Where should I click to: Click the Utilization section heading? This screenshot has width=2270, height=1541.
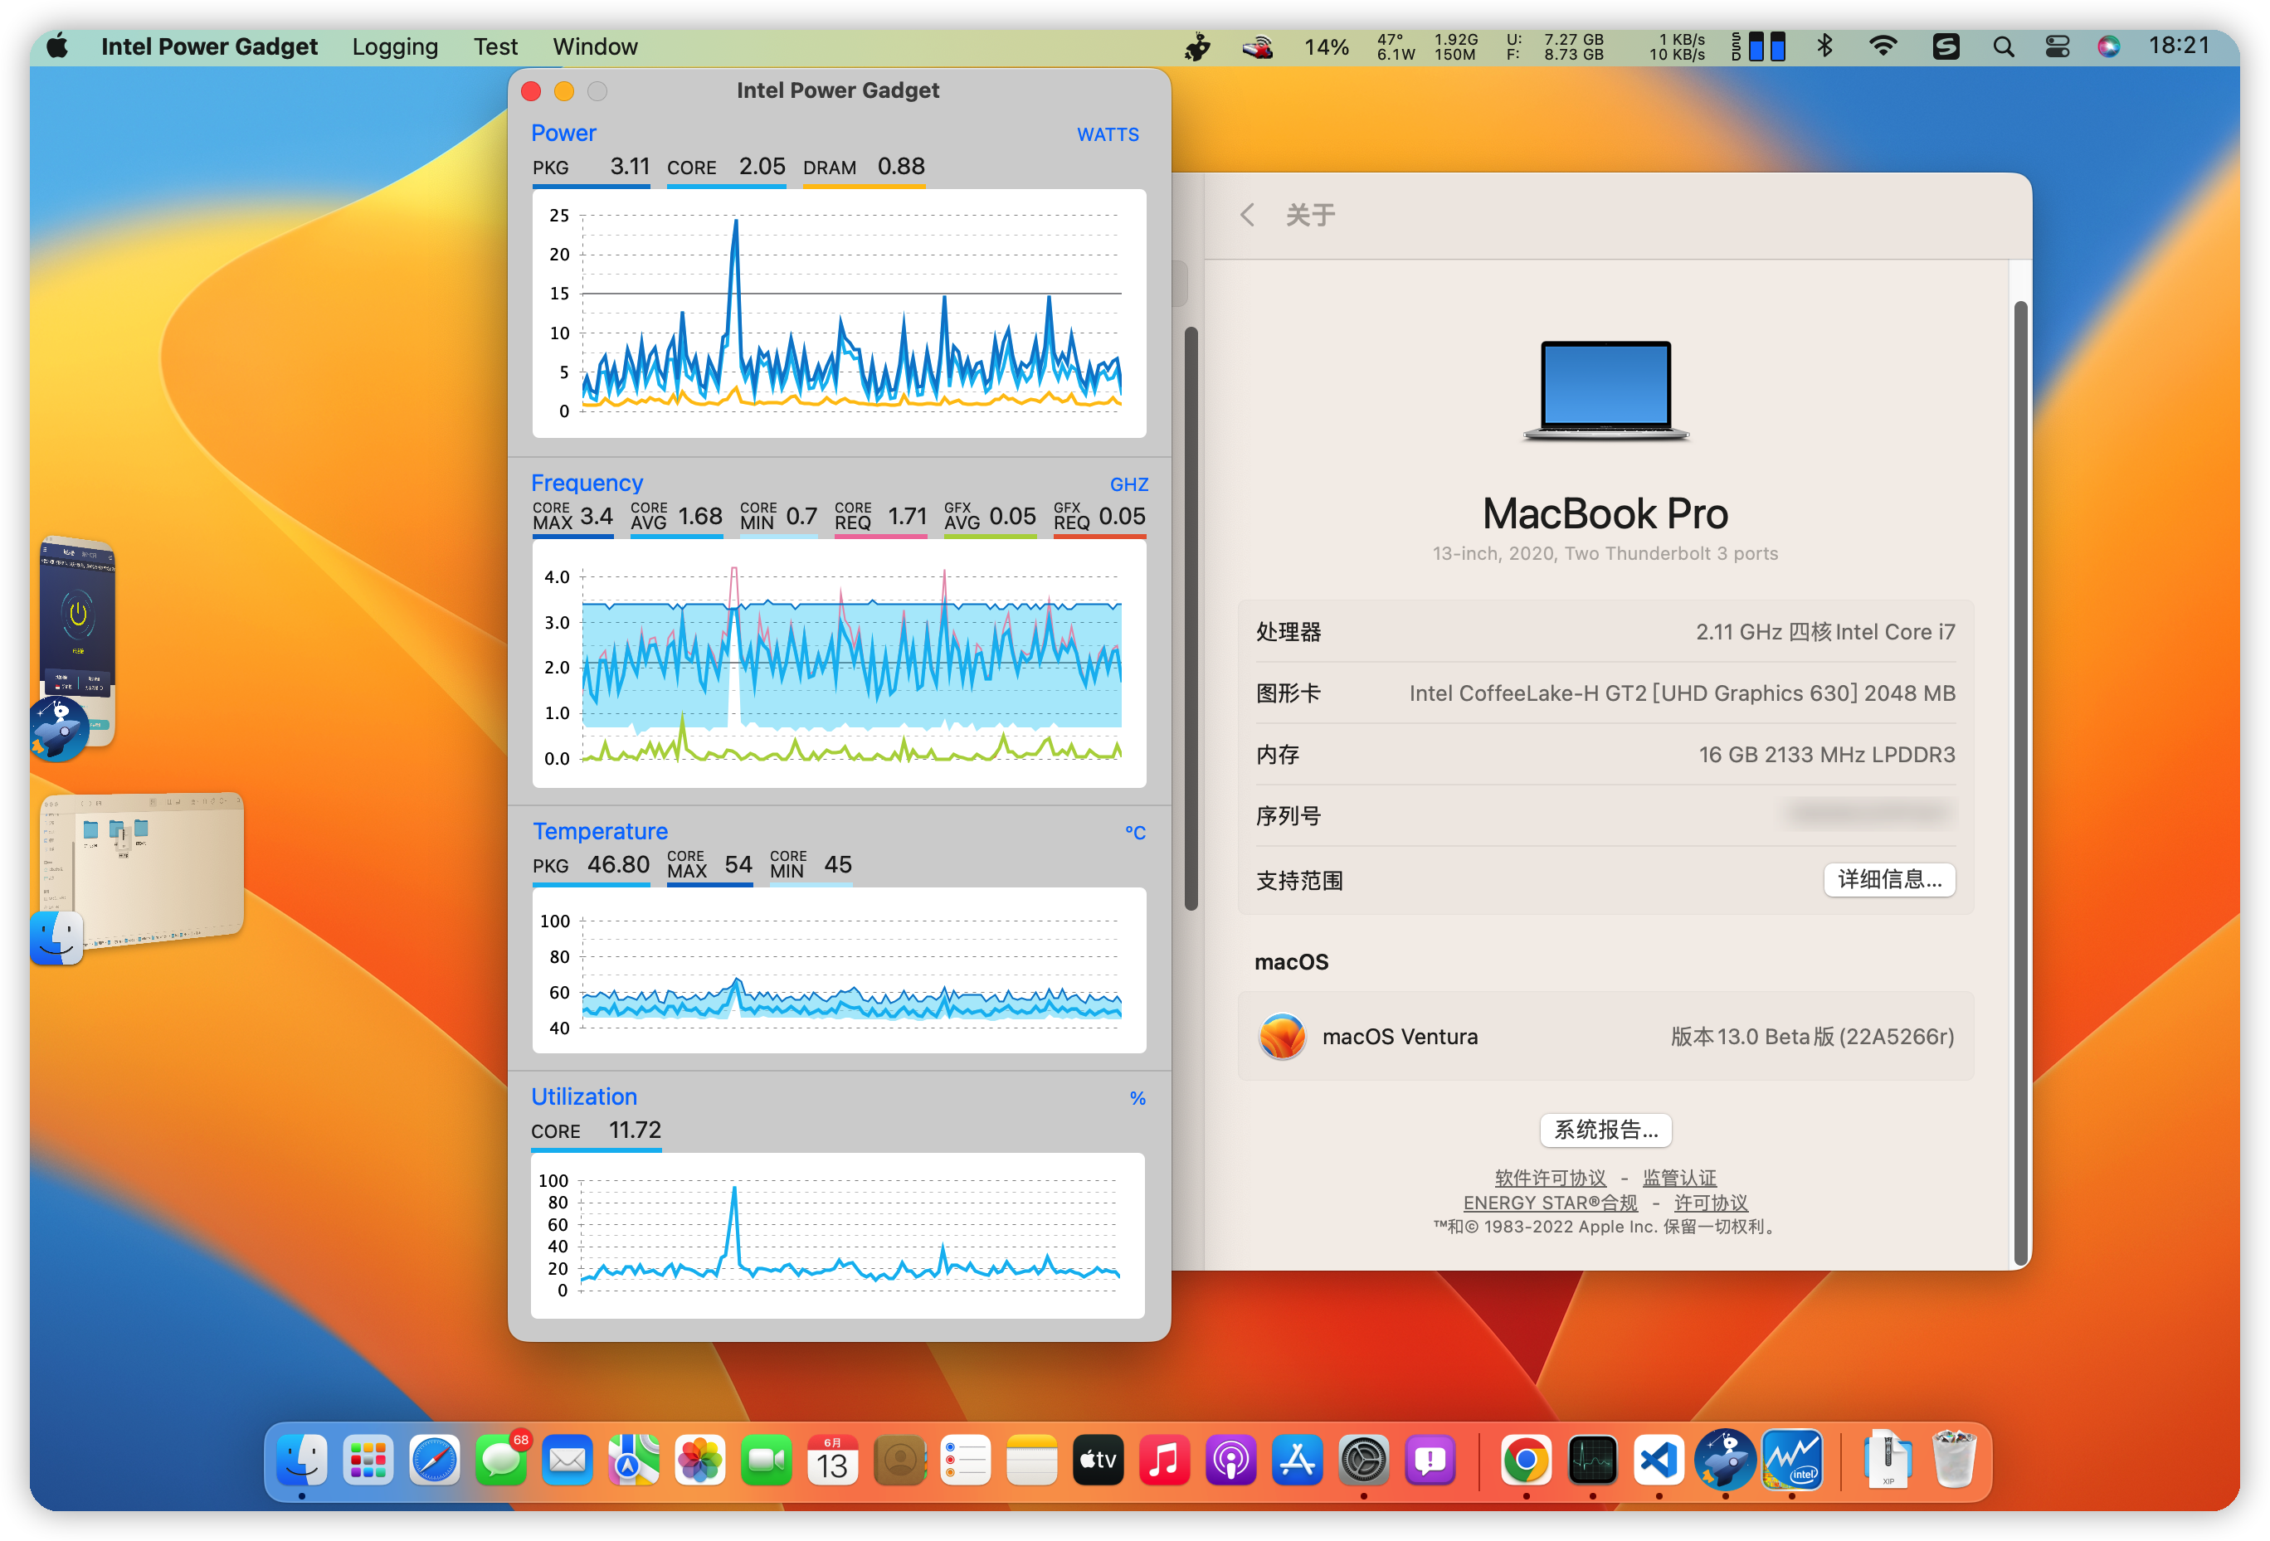coord(583,1096)
